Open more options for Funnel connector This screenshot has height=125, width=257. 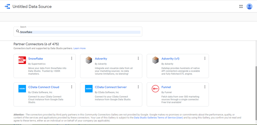pyautogui.click(x=205, y=87)
